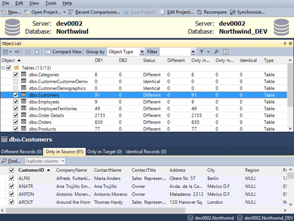This screenshot has width=294, height=221.
Task: Click the Recompare icon
Action: pos(199,12)
